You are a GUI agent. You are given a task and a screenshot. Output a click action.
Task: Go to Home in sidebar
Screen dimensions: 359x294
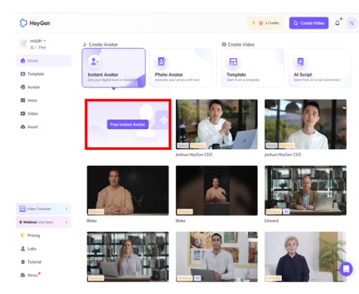(44, 60)
